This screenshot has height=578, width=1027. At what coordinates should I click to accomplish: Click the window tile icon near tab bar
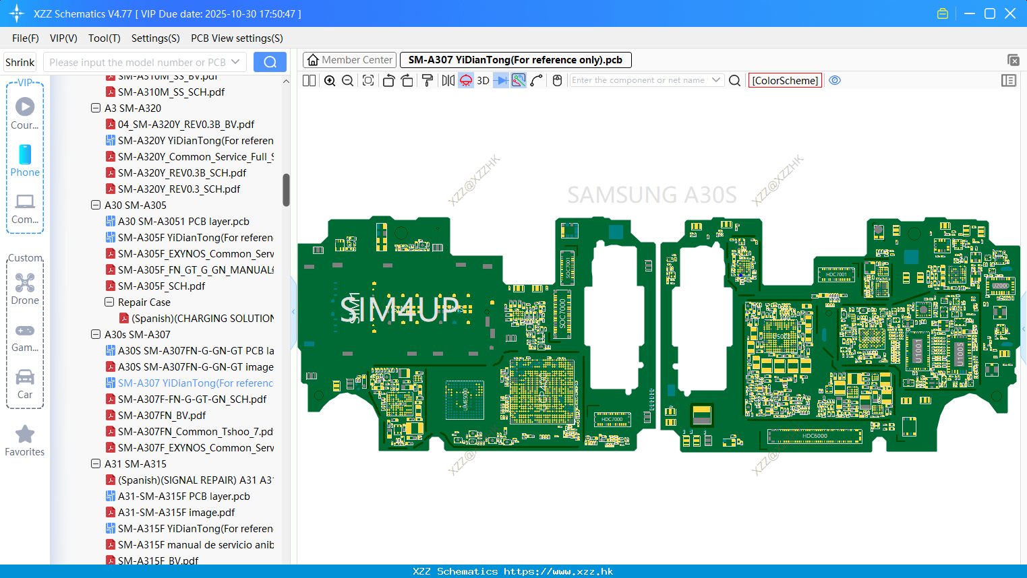pyautogui.click(x=1013, y=60)
